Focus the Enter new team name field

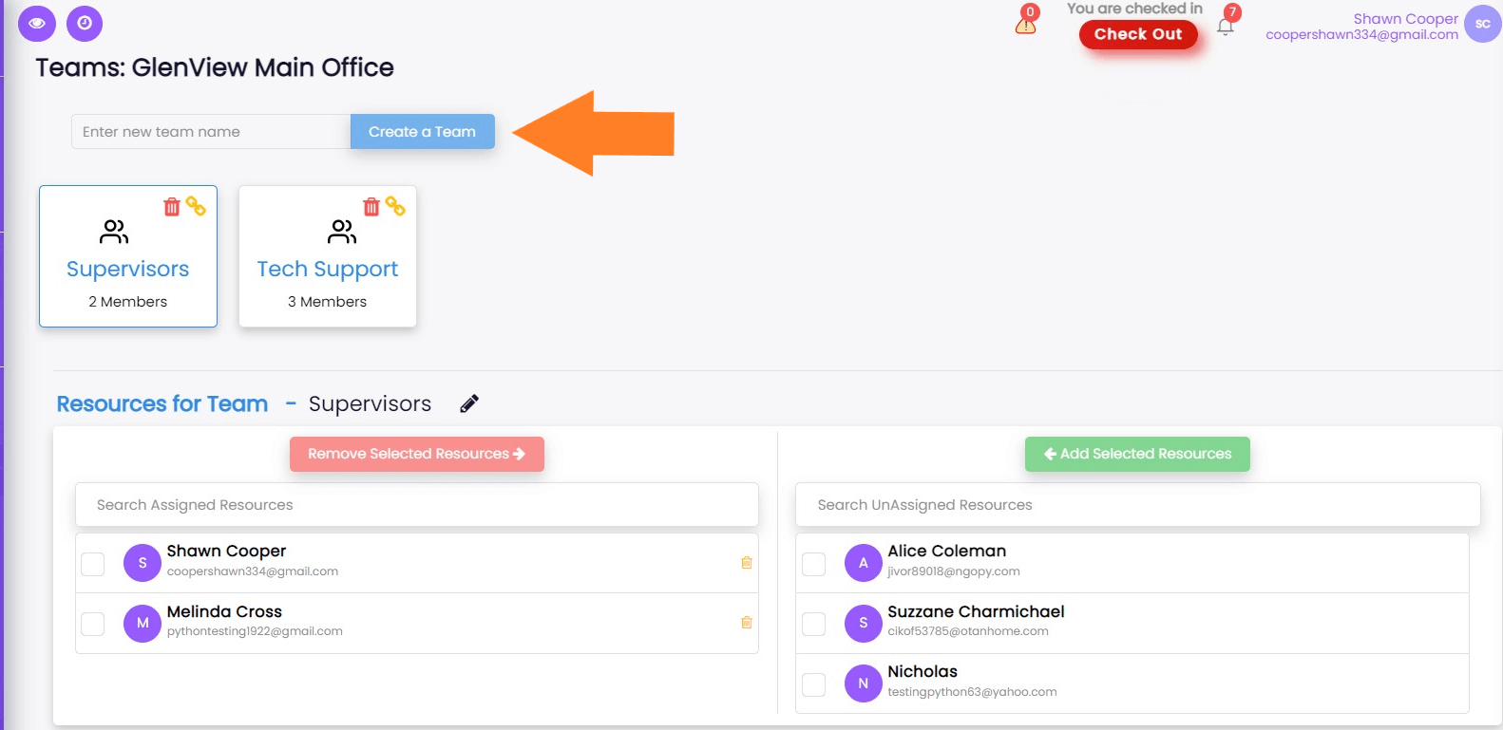click(211, 132)
